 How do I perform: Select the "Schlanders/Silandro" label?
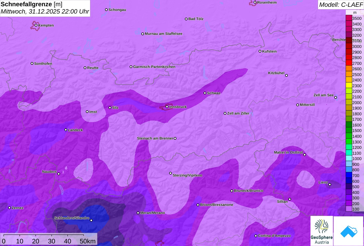[72, 218]
